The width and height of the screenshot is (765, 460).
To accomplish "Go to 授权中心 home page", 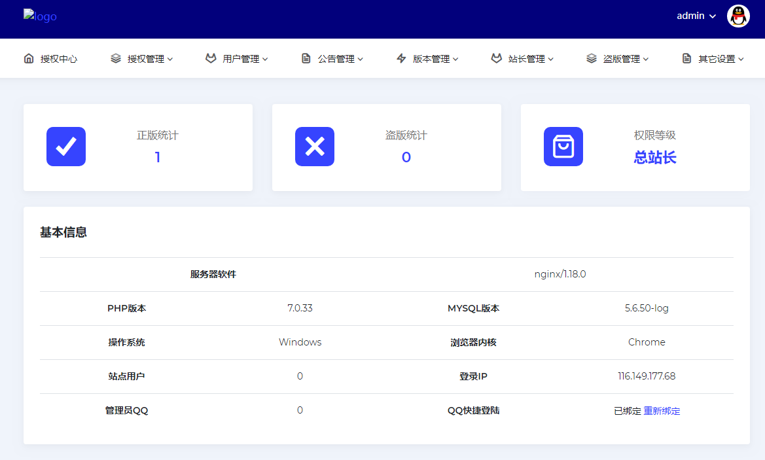I will tap(59, 59).
